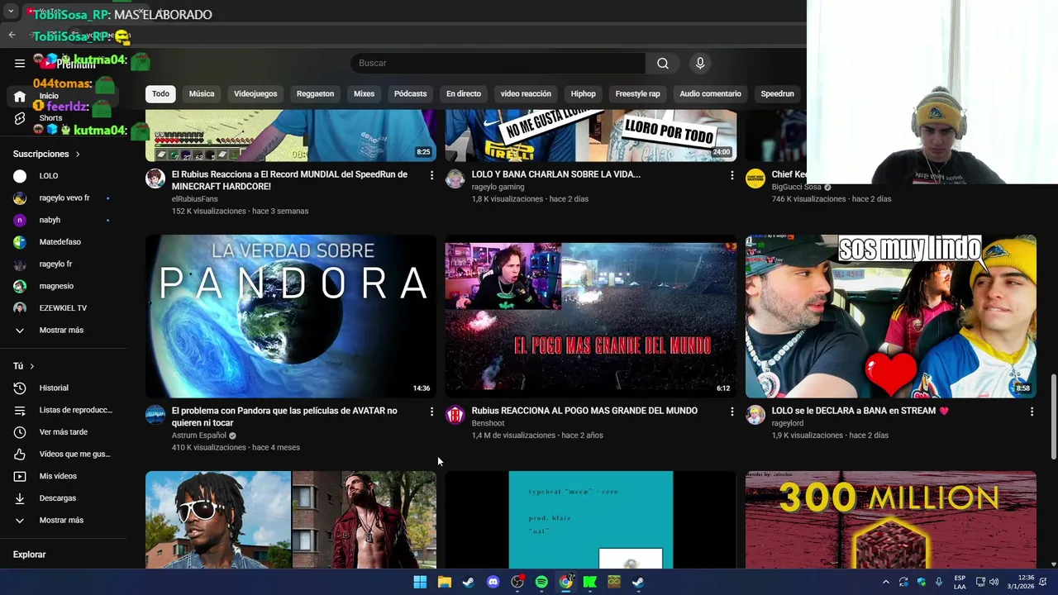Select the video reacción chip

[x=526, y=94]
